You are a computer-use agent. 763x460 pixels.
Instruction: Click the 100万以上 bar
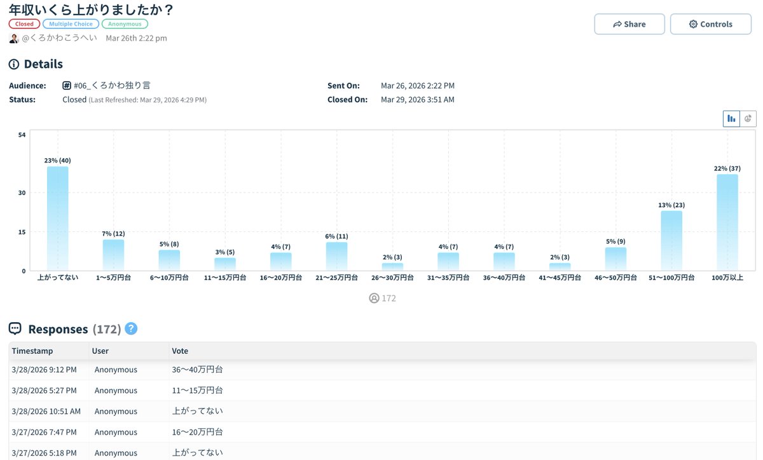pos(727,222)
